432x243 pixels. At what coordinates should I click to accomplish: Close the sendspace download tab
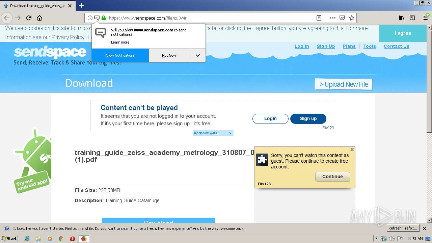pos(70,6)
